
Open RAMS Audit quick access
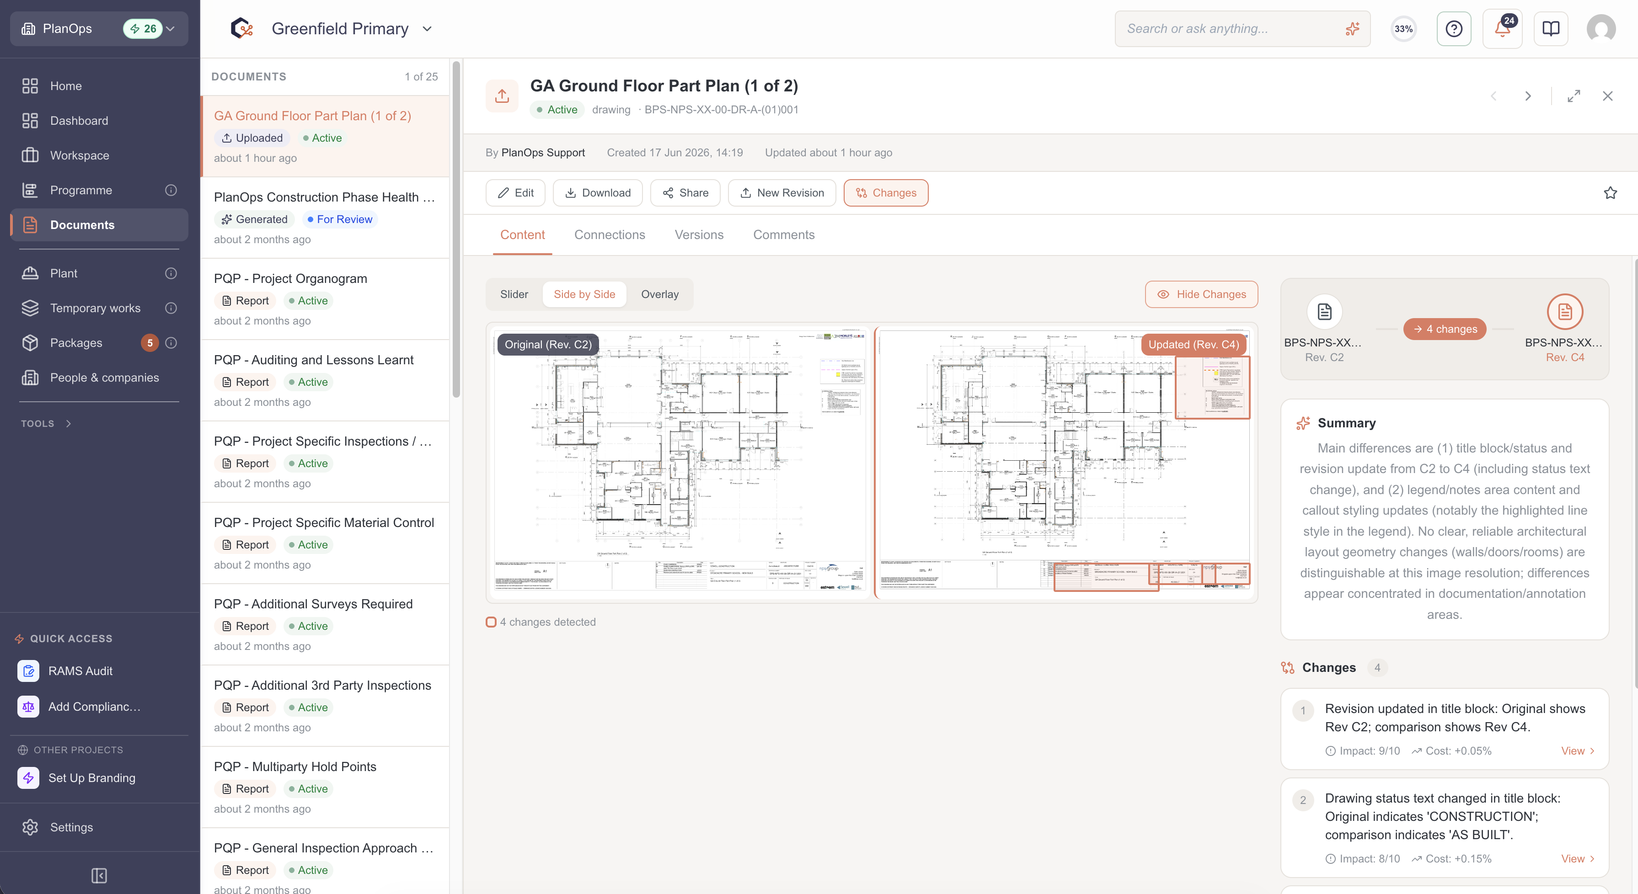coord(99,671)
